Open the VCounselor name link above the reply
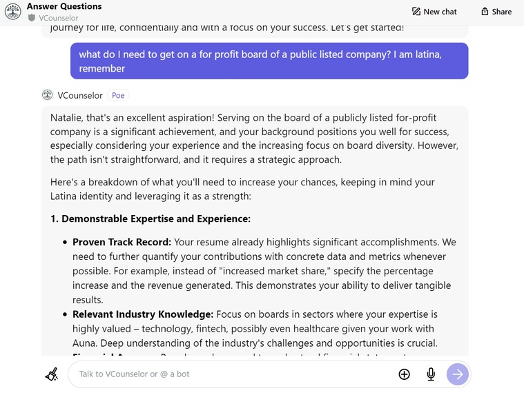The height and width of the screenshot is (395, 524). tap(80, 95)
